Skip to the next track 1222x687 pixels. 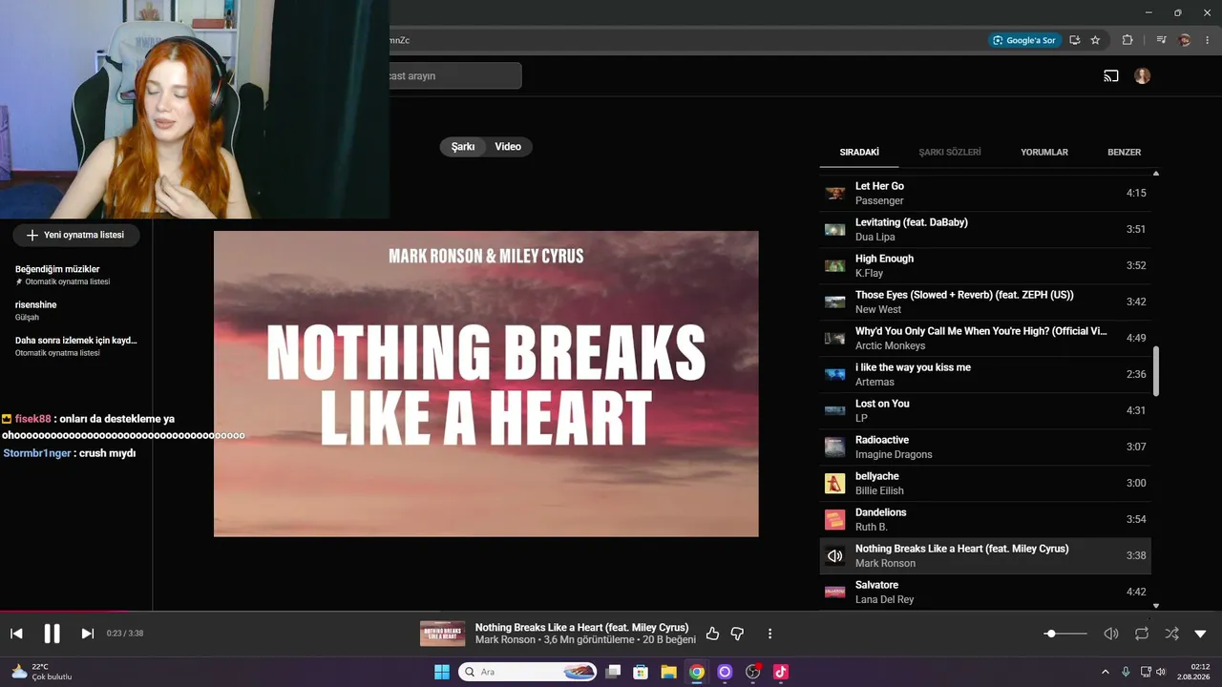(87, 634)
